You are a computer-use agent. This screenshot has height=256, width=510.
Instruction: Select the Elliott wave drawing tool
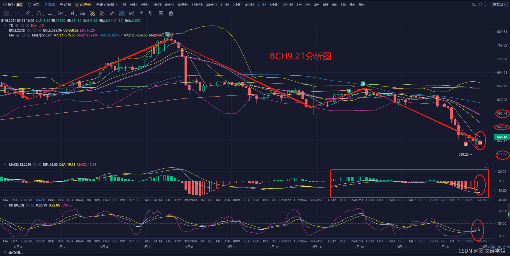pos(61,13)
